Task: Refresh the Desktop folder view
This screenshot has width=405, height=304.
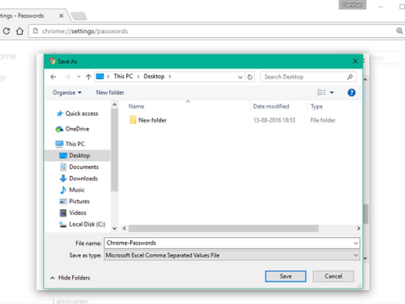Action: pyautogui.click(x=250, y=77)
